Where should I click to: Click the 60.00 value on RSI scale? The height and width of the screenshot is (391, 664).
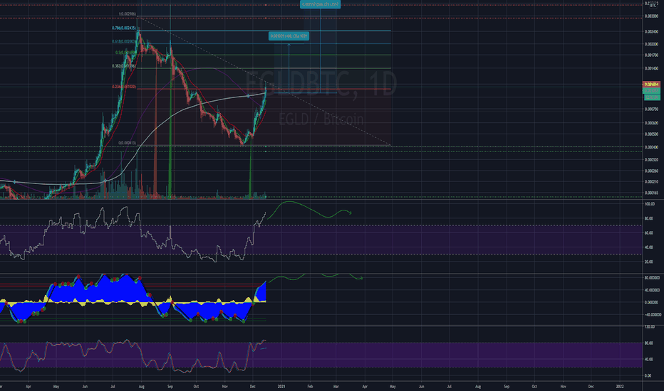(649, 233)
